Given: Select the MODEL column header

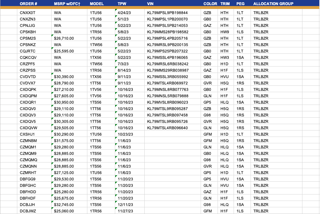Looking at the screenshot, I should click(x=97, y=4).
